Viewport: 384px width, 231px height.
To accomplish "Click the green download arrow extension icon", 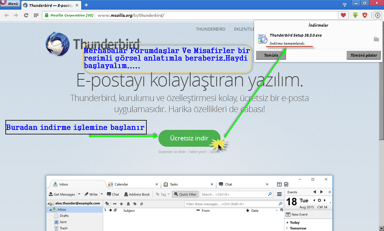I will pyautogui.click(x=355, y=15).
